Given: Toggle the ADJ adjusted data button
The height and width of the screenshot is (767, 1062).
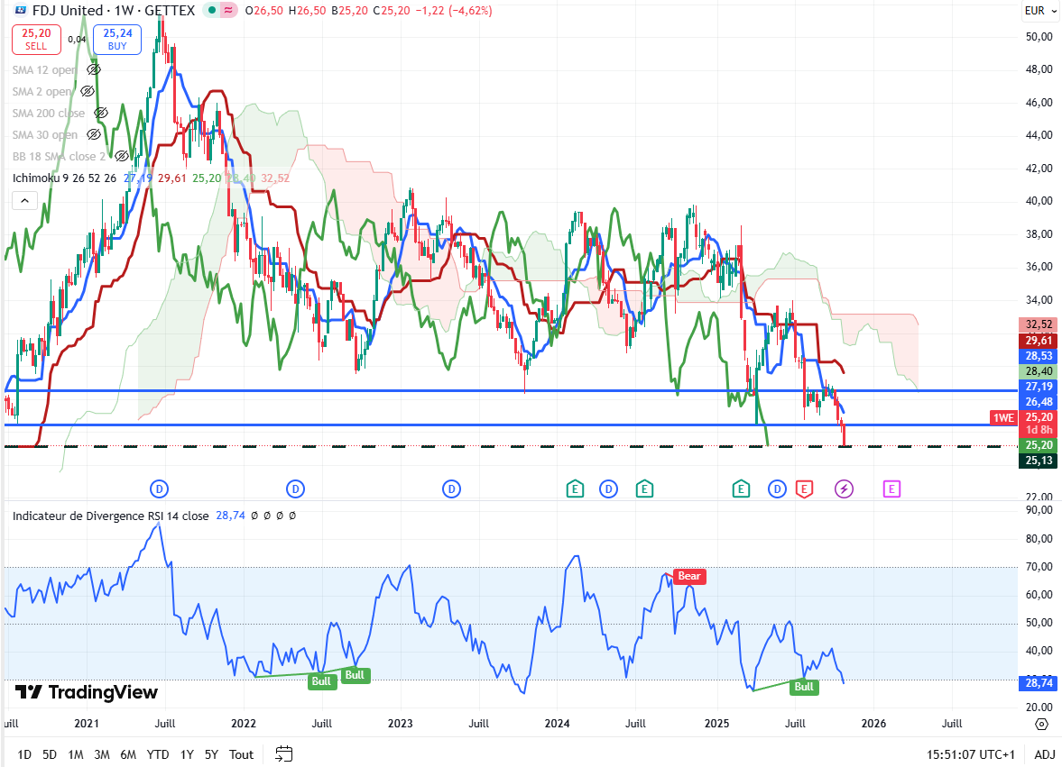Looking at the screenshot, I should [x=1045, y=754].
